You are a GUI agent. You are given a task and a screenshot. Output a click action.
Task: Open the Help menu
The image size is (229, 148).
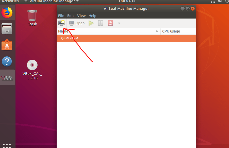[92, 15]
